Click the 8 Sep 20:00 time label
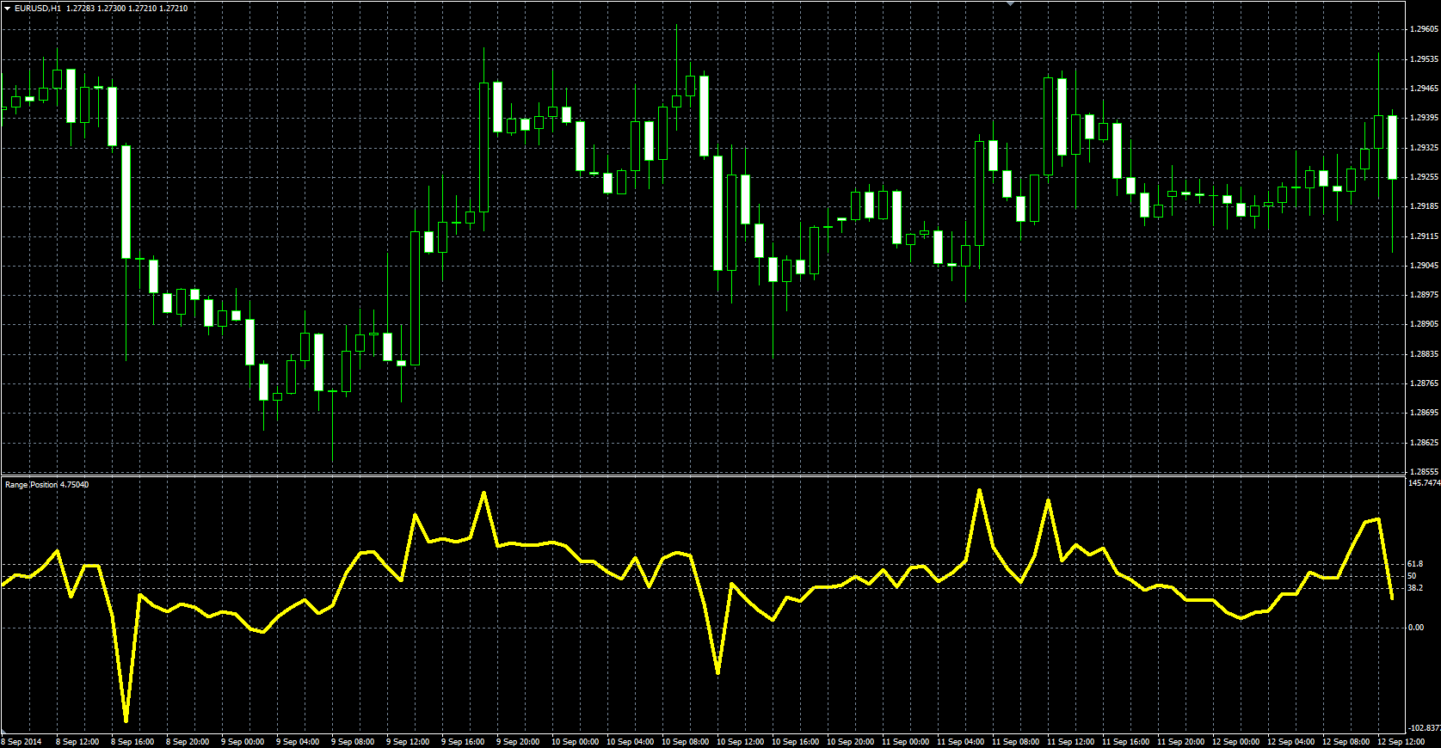Viewport: 1441px width, 748px height. 188,741
